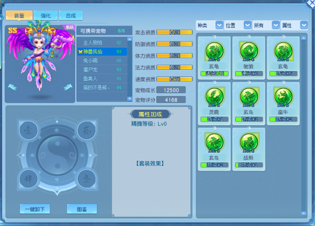This screenshot has height=226, width=315.
Task: Expand the 属性 dropdown filter
Action: click(x=294, y=26)
